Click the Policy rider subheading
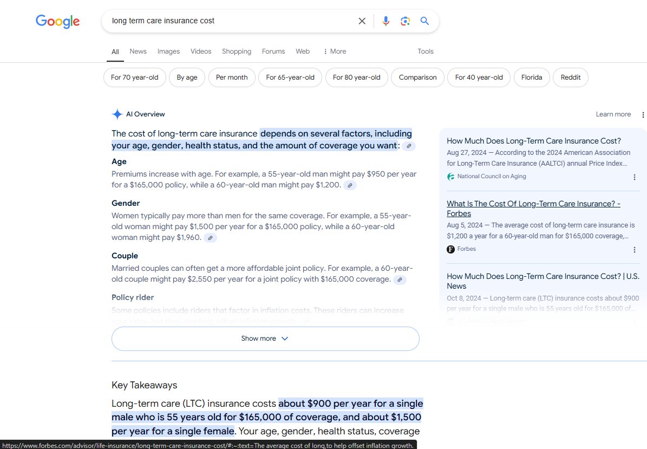This screenshot has width=647, height=449. 133,297
